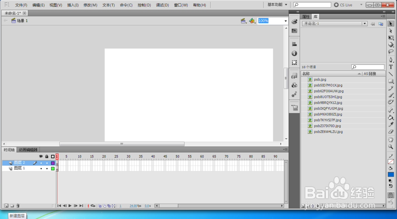Click the new layer icon in timeline
Screen dimensions: 397x219
(x=6, y=206)
